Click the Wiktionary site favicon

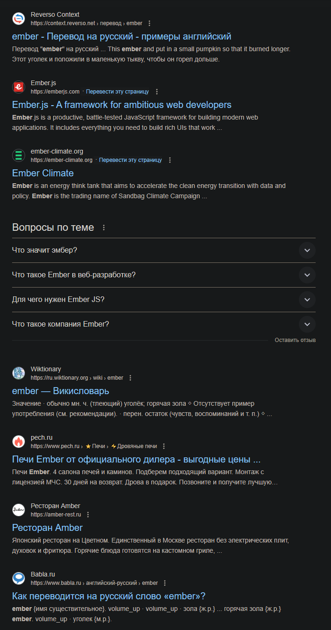click(x=19, y=373)
